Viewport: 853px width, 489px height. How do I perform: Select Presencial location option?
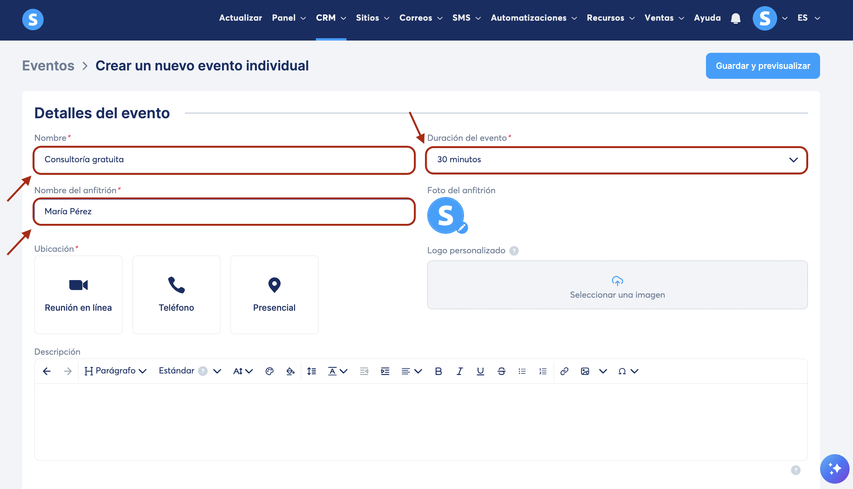pos(275,295)
